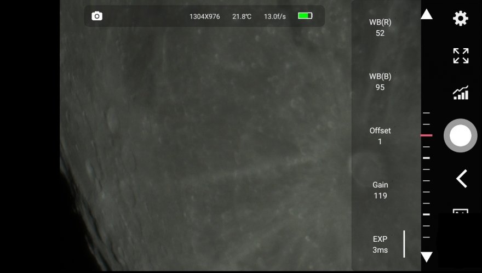Viewport: 482px width, 273px height.
Task: Open the histogram chart icon
Action: (x=461, y=93)
